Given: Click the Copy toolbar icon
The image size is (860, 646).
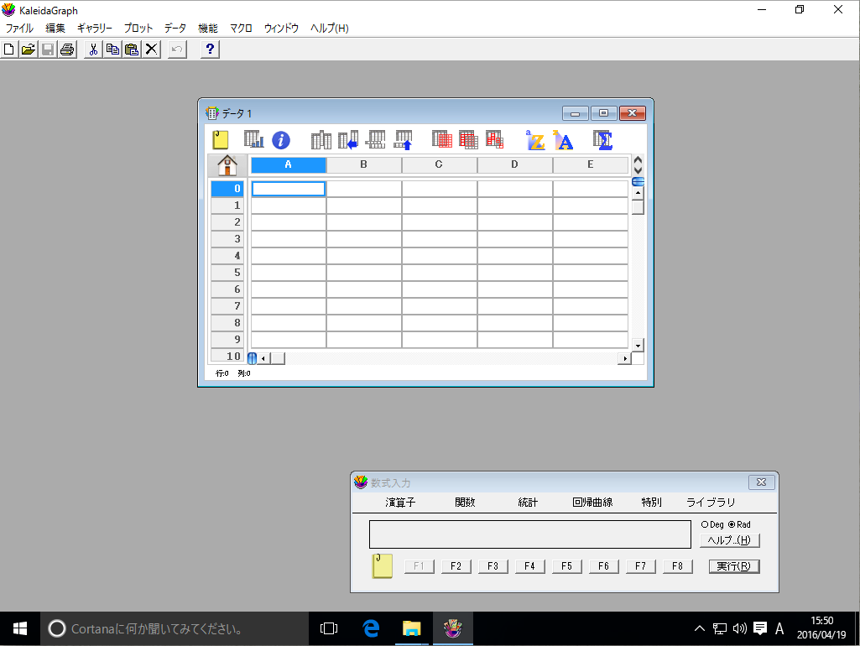Looking at the screenshot, I should pyautogui.click(x=112, y=49).
